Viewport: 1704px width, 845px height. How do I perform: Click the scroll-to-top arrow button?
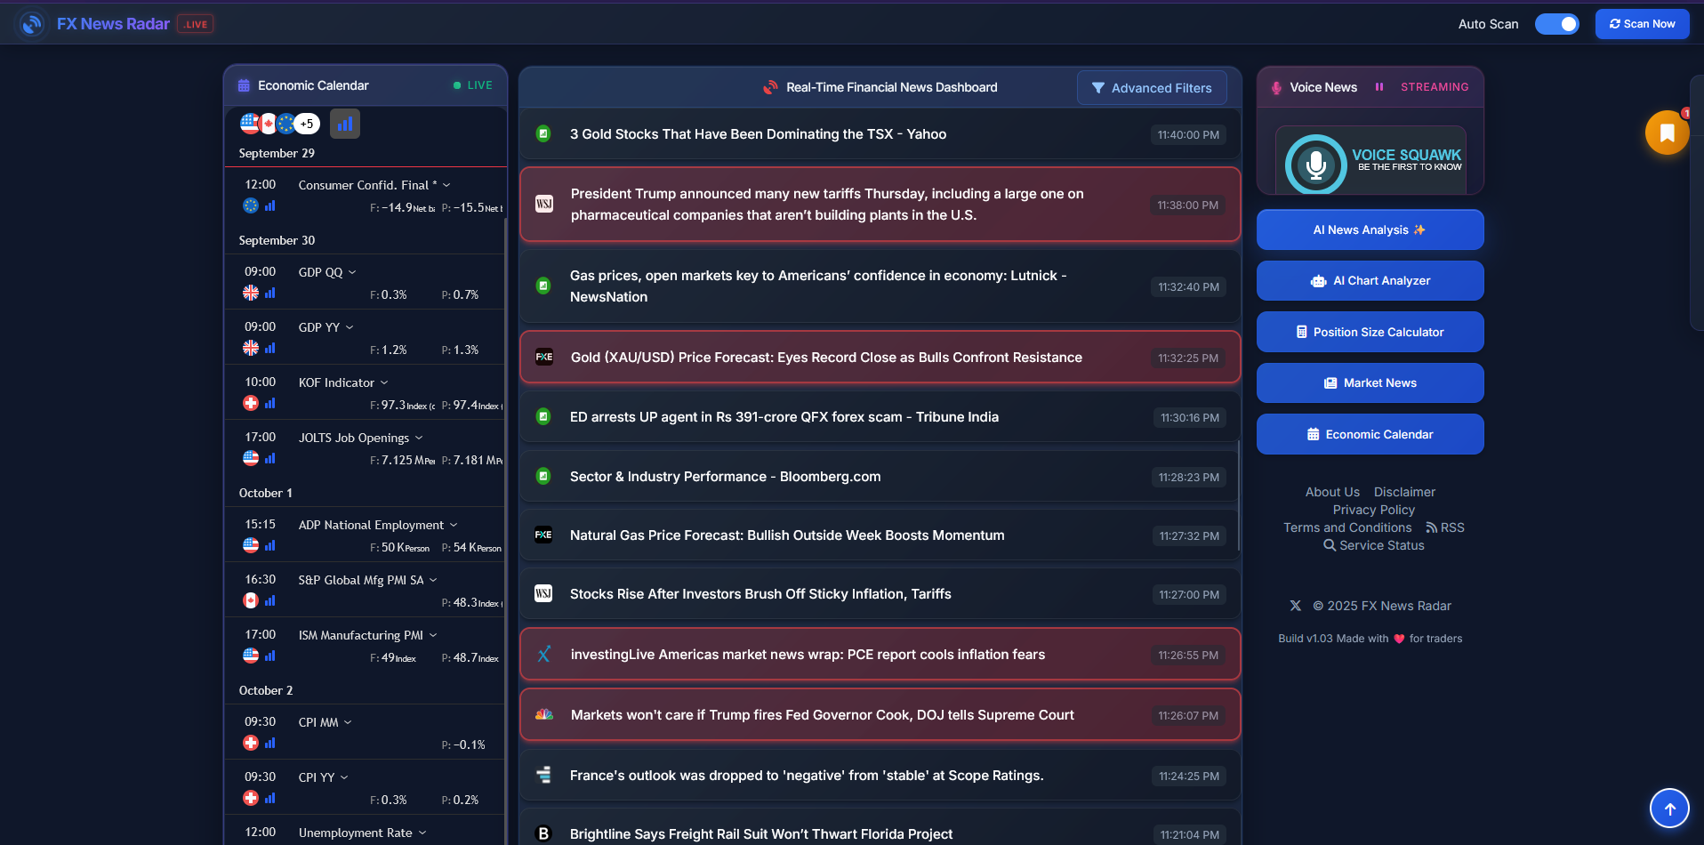point(1669,809)
